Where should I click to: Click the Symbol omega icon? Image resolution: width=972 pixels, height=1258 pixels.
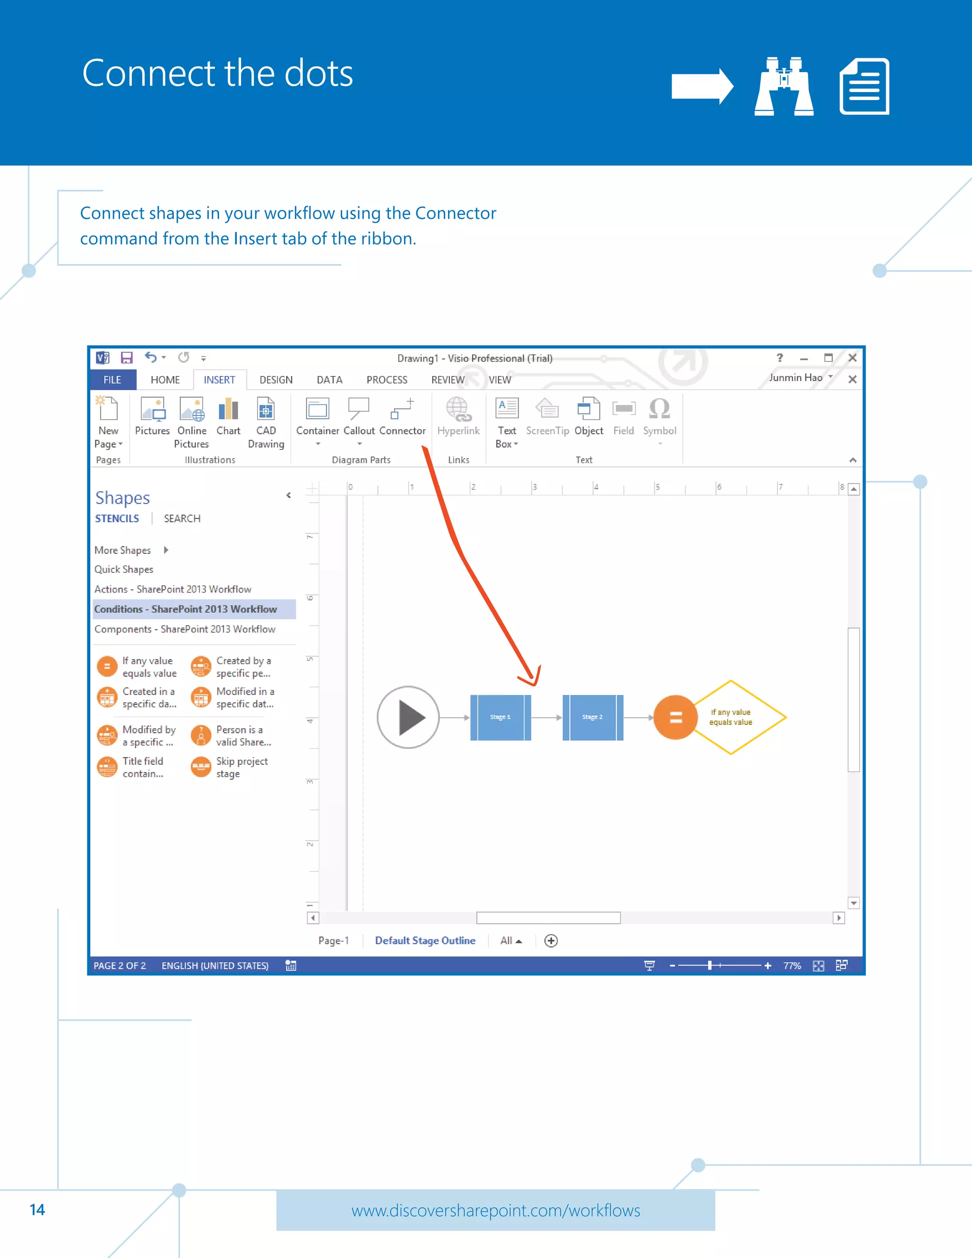click(659, 408)
